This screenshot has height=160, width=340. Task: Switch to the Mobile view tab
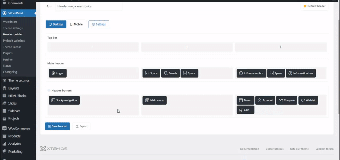76,24
